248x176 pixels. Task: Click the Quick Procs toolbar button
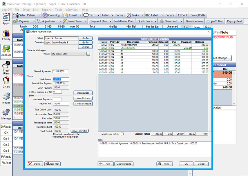pos(145,21)
